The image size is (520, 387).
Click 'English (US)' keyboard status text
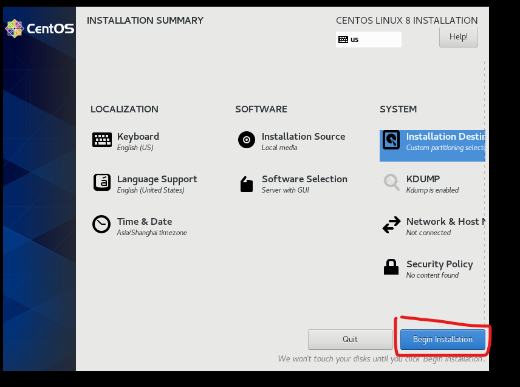[135, 148]
